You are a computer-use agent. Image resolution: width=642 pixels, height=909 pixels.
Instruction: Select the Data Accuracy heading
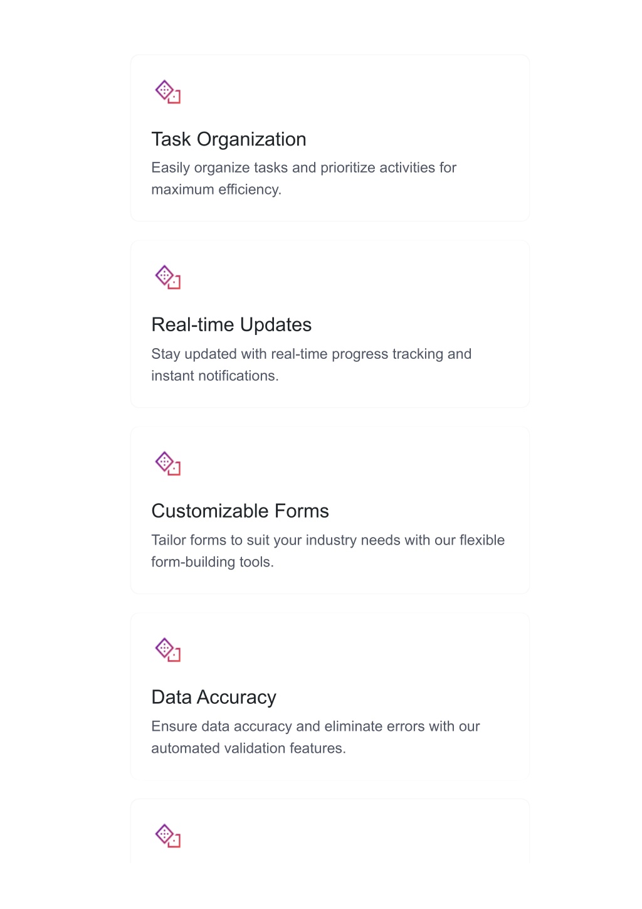214,697
